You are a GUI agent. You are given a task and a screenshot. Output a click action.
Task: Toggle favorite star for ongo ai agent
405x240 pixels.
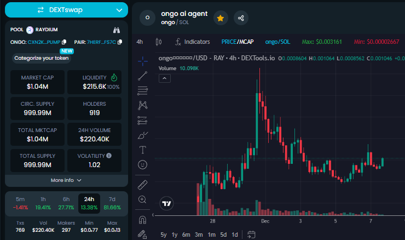tap(221, 18)
